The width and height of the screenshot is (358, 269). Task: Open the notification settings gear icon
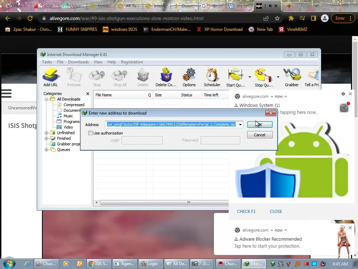point(343,94)
